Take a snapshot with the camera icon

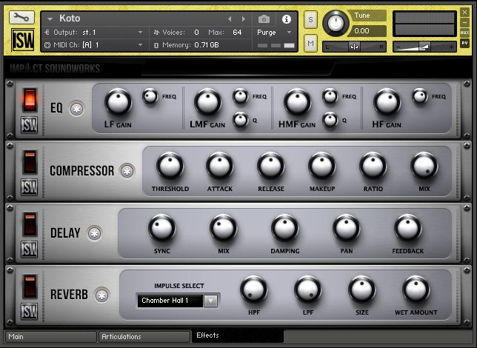[264, 19]
